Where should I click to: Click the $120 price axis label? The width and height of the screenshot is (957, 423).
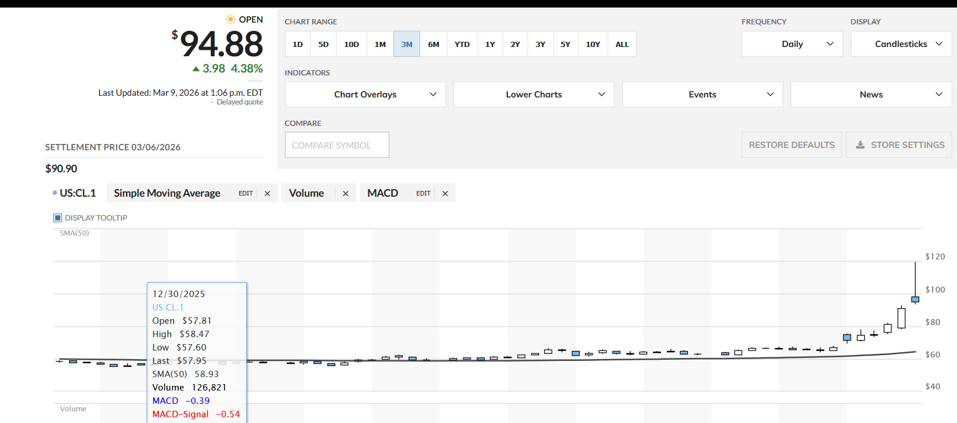[935, 256]
